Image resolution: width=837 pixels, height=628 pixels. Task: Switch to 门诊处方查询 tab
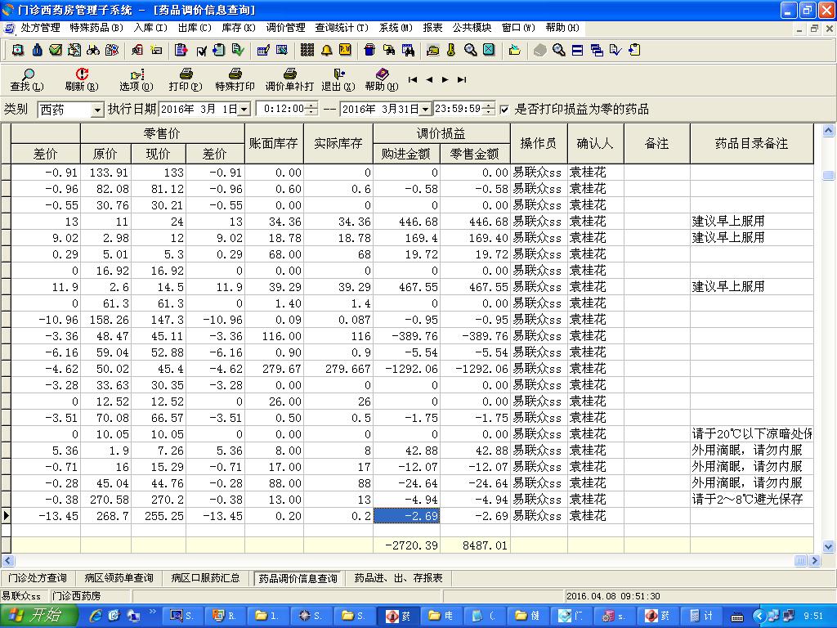(38, 578)
